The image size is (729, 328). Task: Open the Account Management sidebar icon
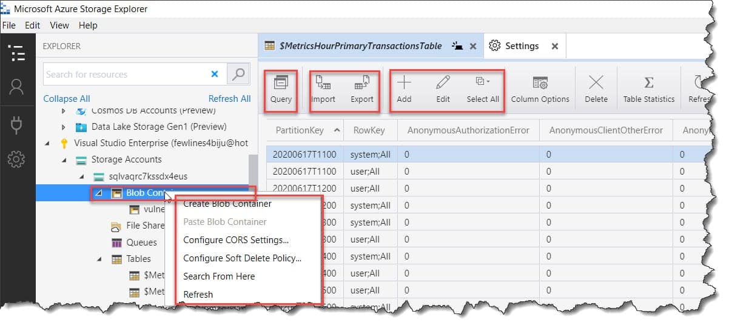(16, 87)
